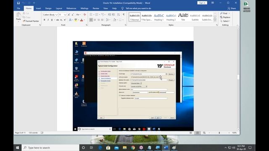The height and width of the screenshot is (151, 269).
Task: Open File Explorer from the taskbar
Action: (x=125, y=148)
